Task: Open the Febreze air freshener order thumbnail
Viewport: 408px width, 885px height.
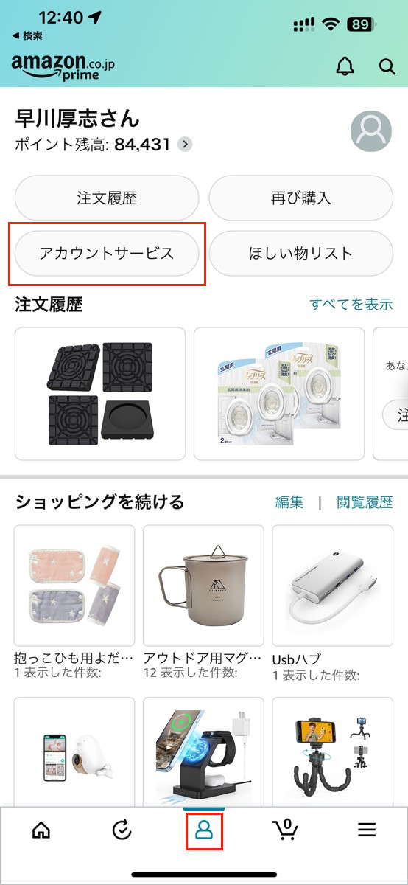Action: [x=279, y=394]
